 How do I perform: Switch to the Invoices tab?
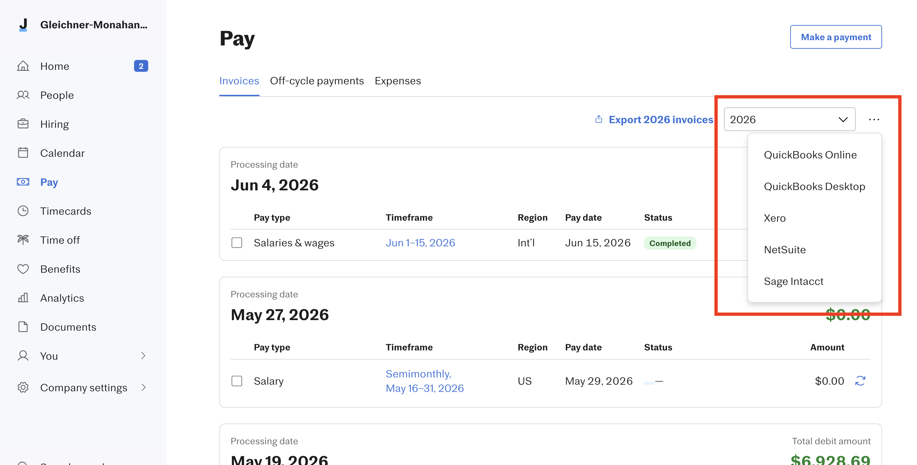[239, 81]
